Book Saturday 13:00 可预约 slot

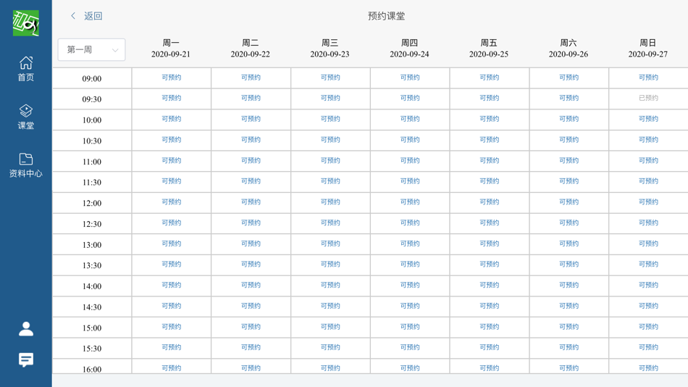pyautogui.click(x=569, y=244)
